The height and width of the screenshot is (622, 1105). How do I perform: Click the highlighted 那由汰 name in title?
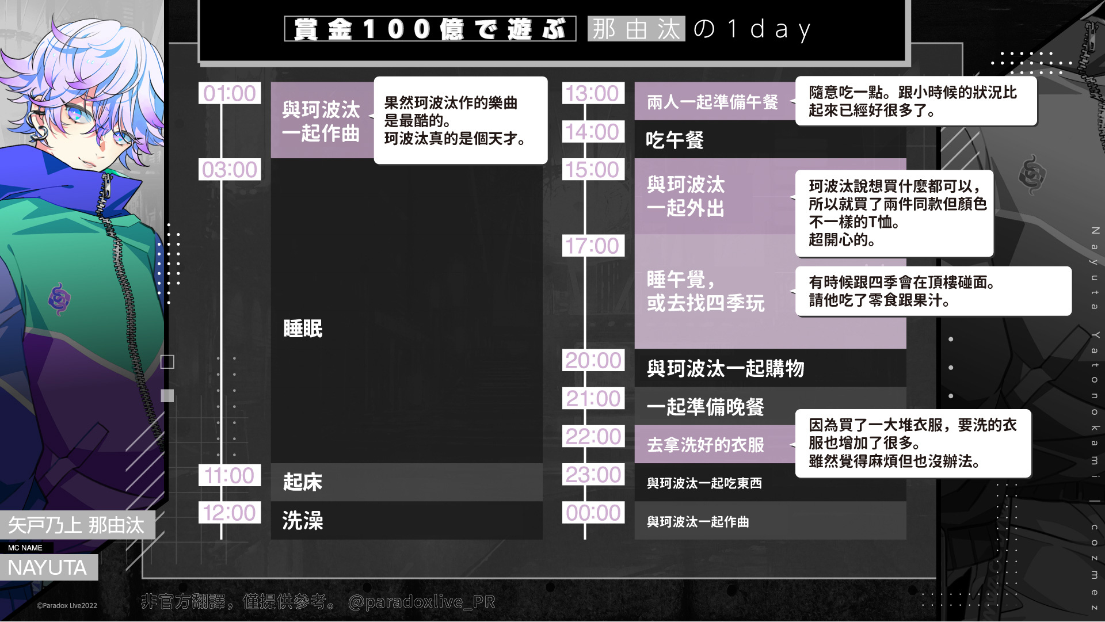[x=636, y=28]
